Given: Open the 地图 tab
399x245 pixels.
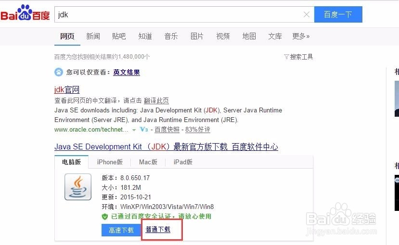Looking at the screenshot, I should tap(249, 37).
